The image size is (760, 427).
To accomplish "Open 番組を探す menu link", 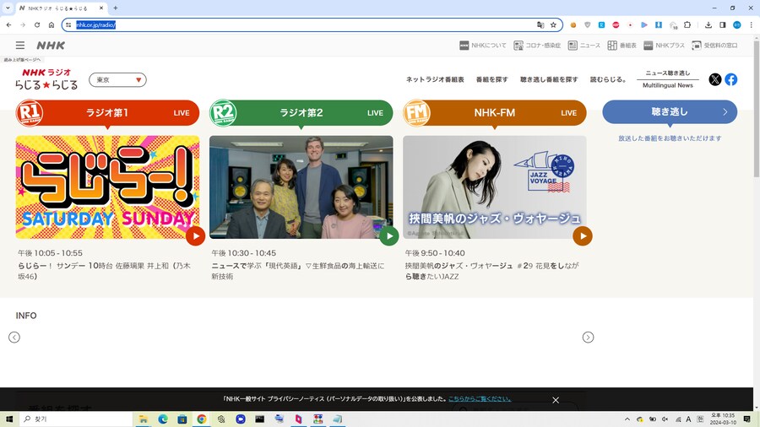I will coord(492,79).
